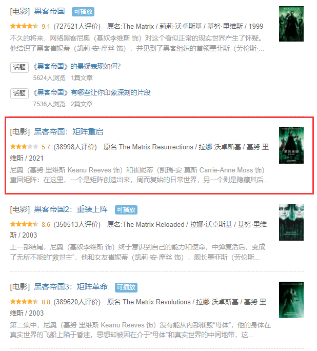
Task: Open The Matrix Reloaded poster thumbnail
Action: click(x=291, y=223)
